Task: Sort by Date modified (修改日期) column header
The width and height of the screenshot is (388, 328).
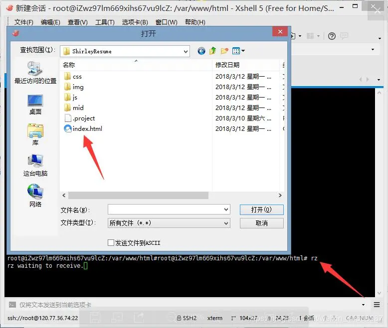Action: tap(246, 65)
